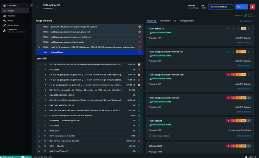Click critical count badge on trole-api:latest card

[x=228, y=146]
